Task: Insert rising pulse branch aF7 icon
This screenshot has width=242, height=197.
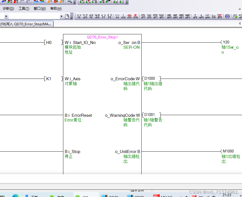Action: pyautogui.click(x=155, y=16)
